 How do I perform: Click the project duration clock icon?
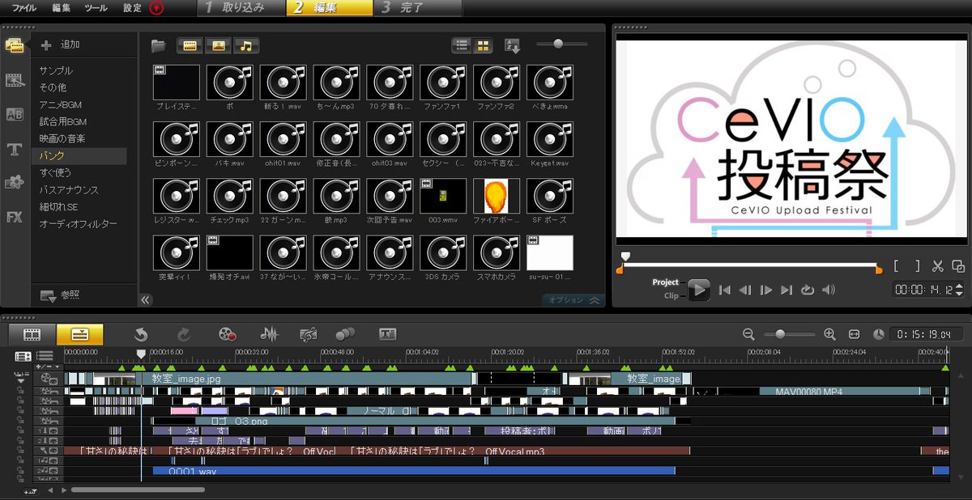coord(879,333)
